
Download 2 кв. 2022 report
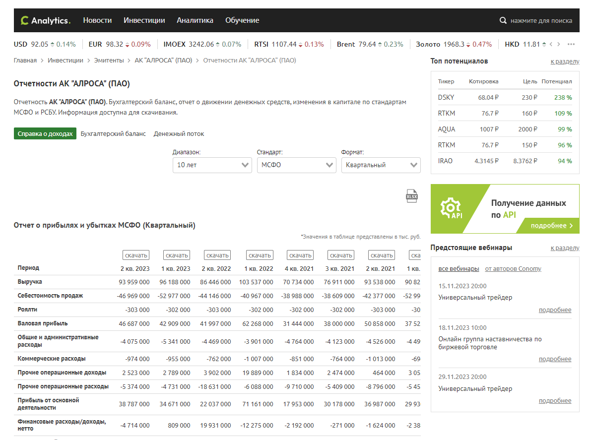pos(217,255)
